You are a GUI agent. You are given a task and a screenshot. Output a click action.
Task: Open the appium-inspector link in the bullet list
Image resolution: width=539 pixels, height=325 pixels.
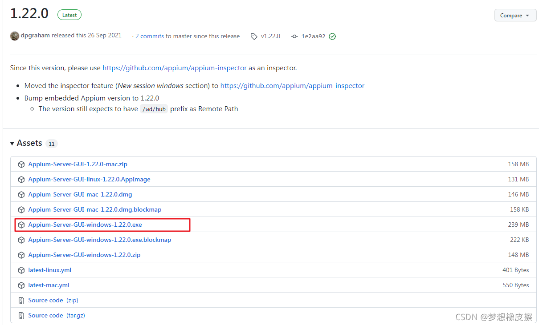pyautogui.click(x=293, y=85)
